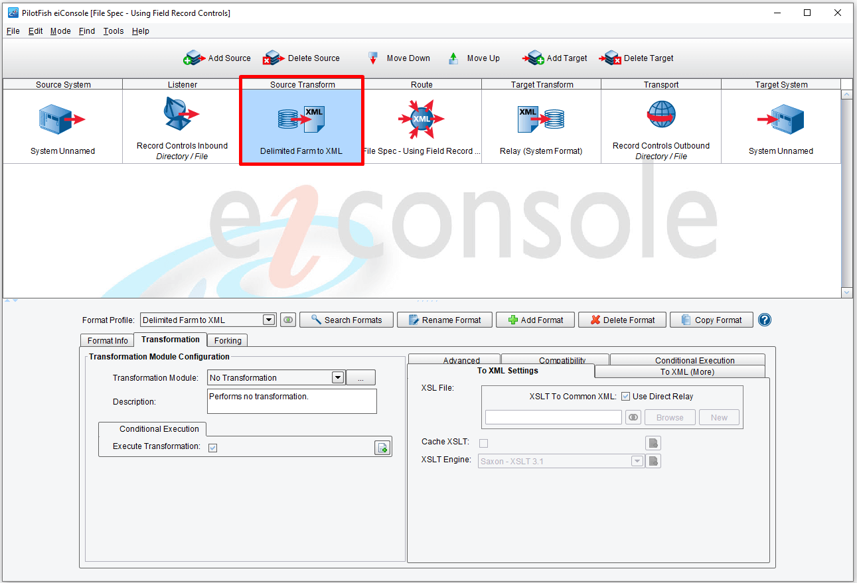Open the Format Profile dropdown
Viewport: 857px width, 583px height.
point(268,320)
